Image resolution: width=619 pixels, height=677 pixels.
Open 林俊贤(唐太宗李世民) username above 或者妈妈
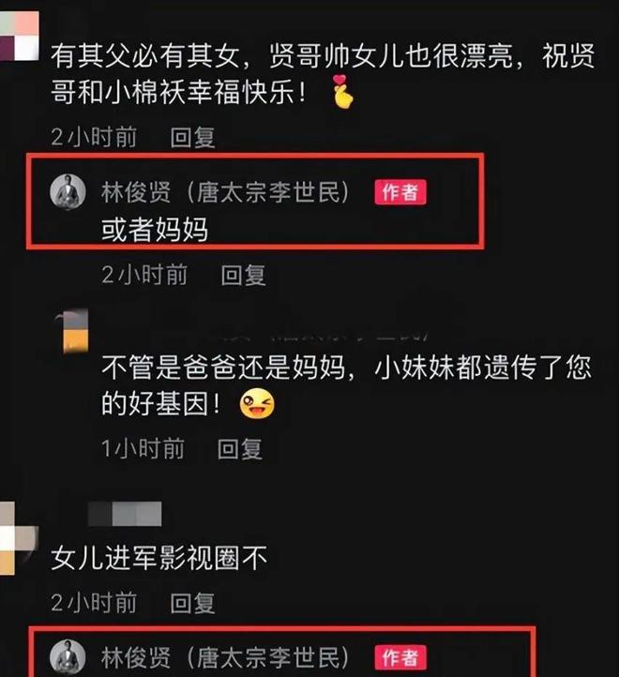225,191
